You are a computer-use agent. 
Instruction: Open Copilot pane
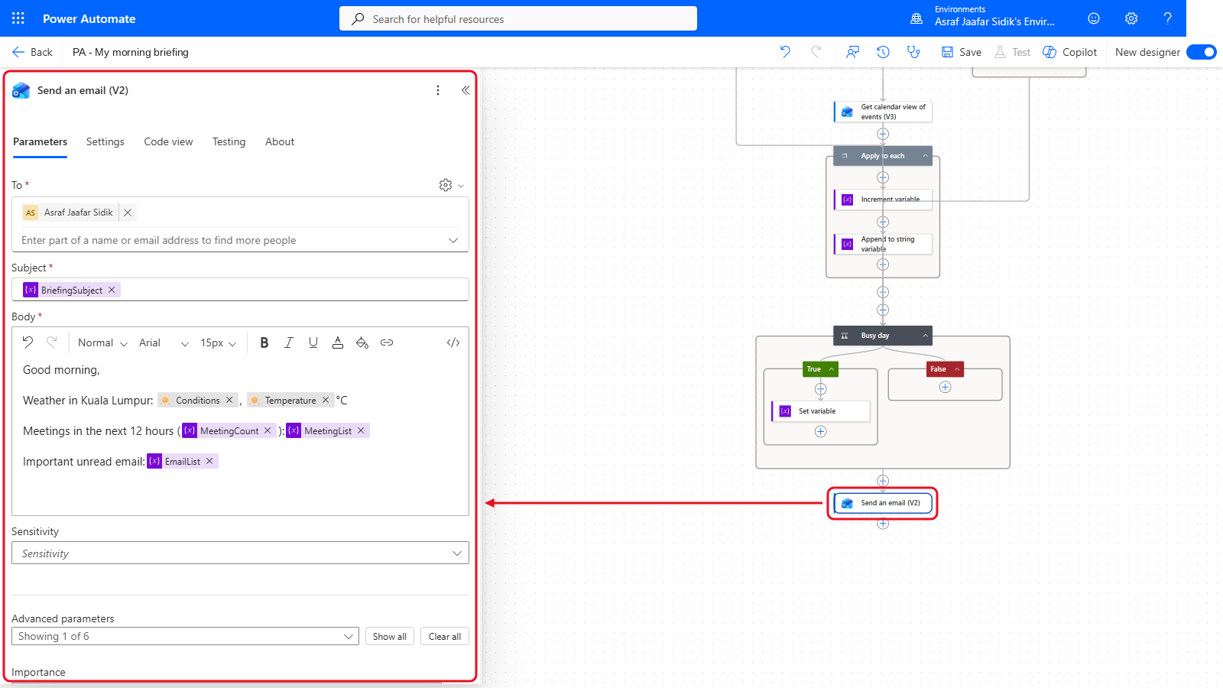click(x=1070, y=52)
